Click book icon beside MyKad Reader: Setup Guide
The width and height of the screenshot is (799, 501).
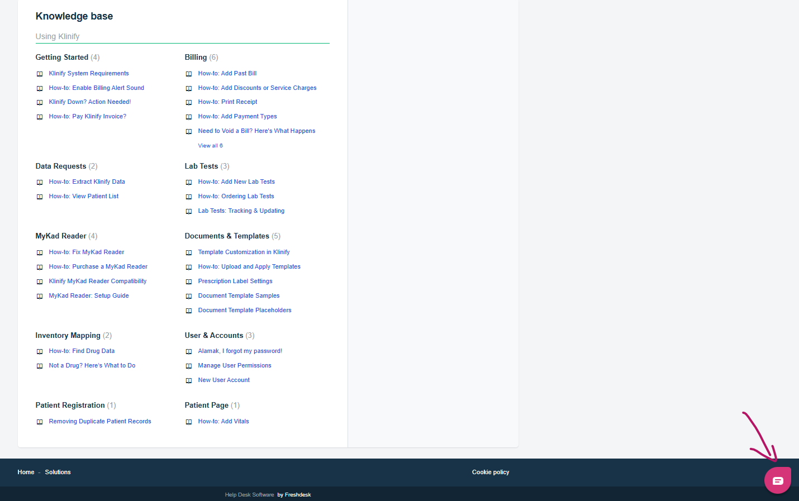coord(40,296)
